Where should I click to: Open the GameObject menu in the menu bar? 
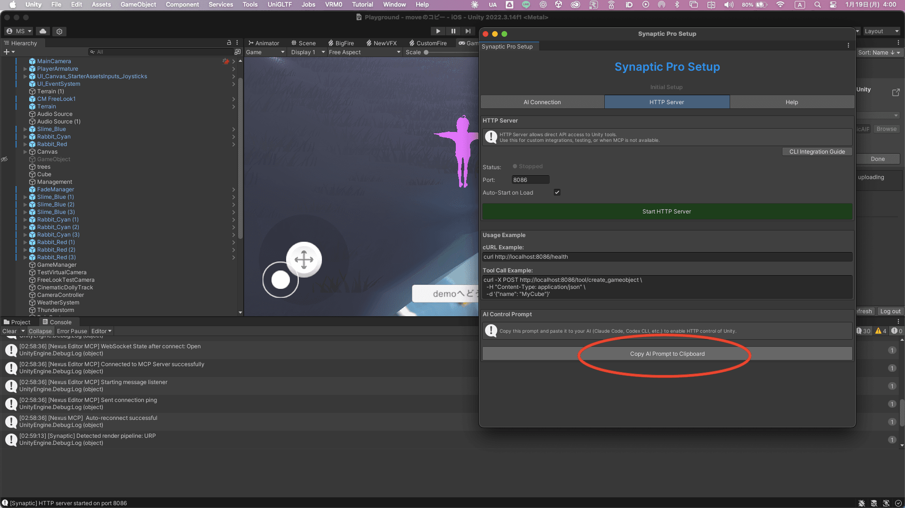pyautogui.click(x=138, y=4)
